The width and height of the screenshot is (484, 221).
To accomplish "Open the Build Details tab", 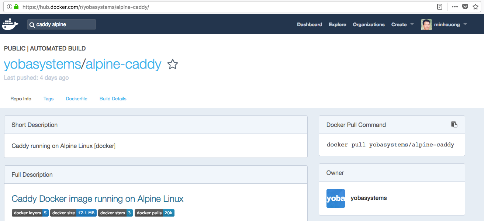I will point(113,99).
